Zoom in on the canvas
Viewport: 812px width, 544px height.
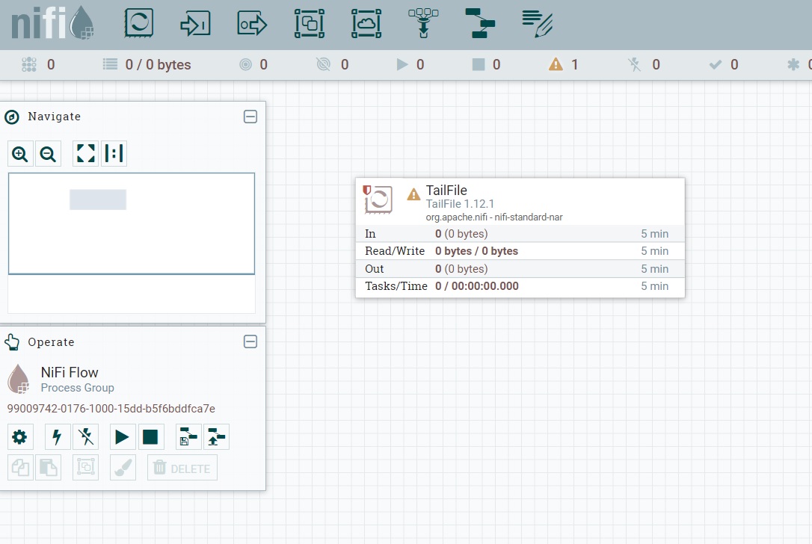coord(20,154)
